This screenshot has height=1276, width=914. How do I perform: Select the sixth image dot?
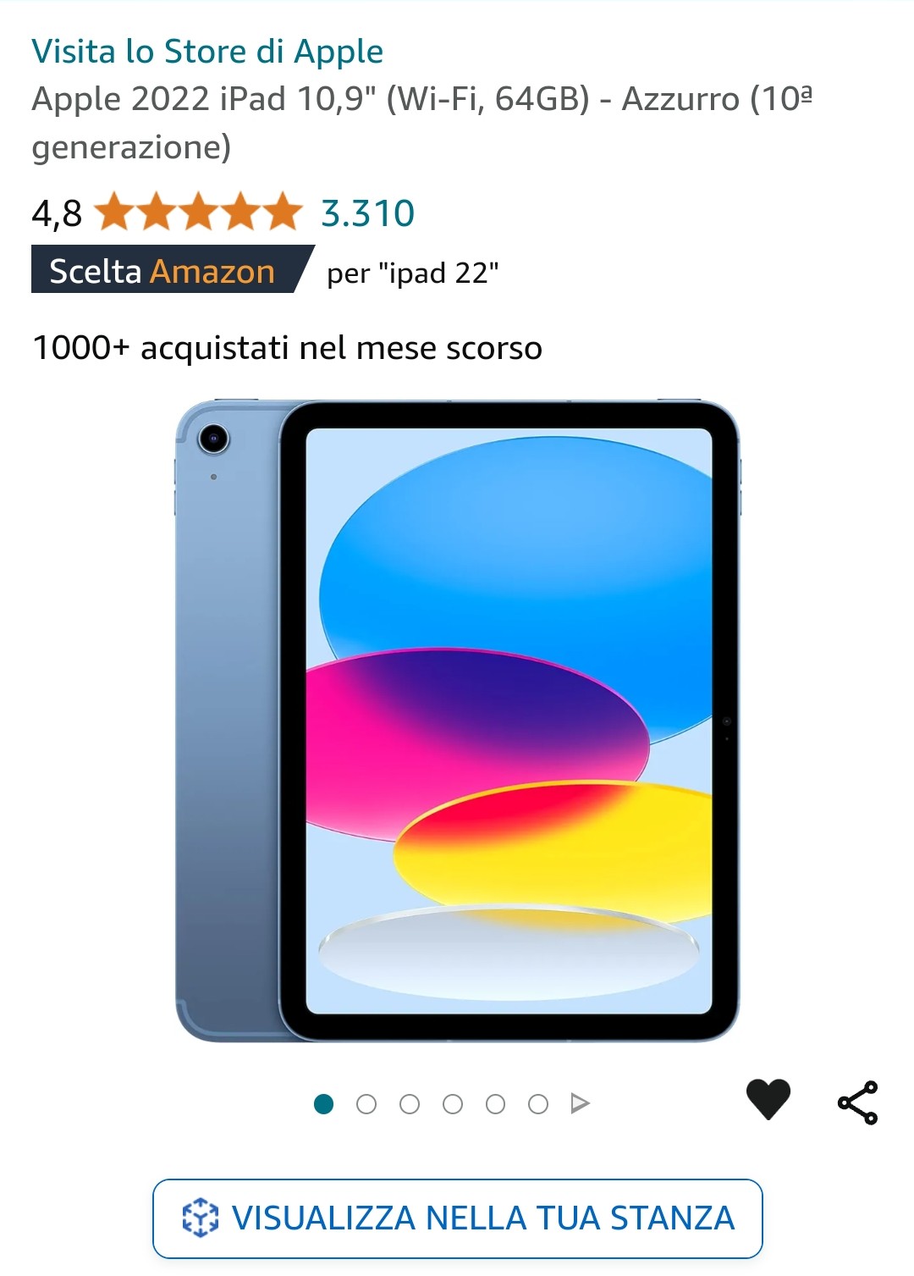click(538, 1104)
